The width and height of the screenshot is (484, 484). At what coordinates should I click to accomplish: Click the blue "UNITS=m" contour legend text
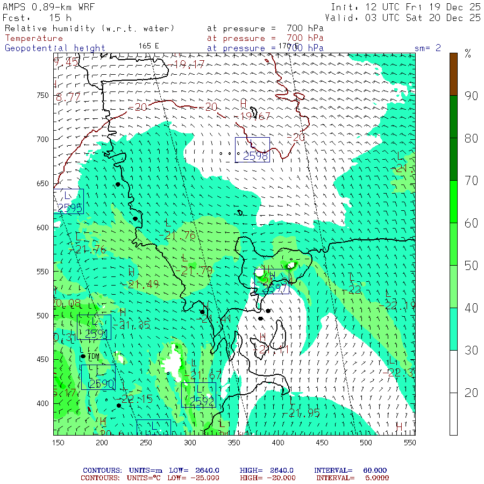145,471
